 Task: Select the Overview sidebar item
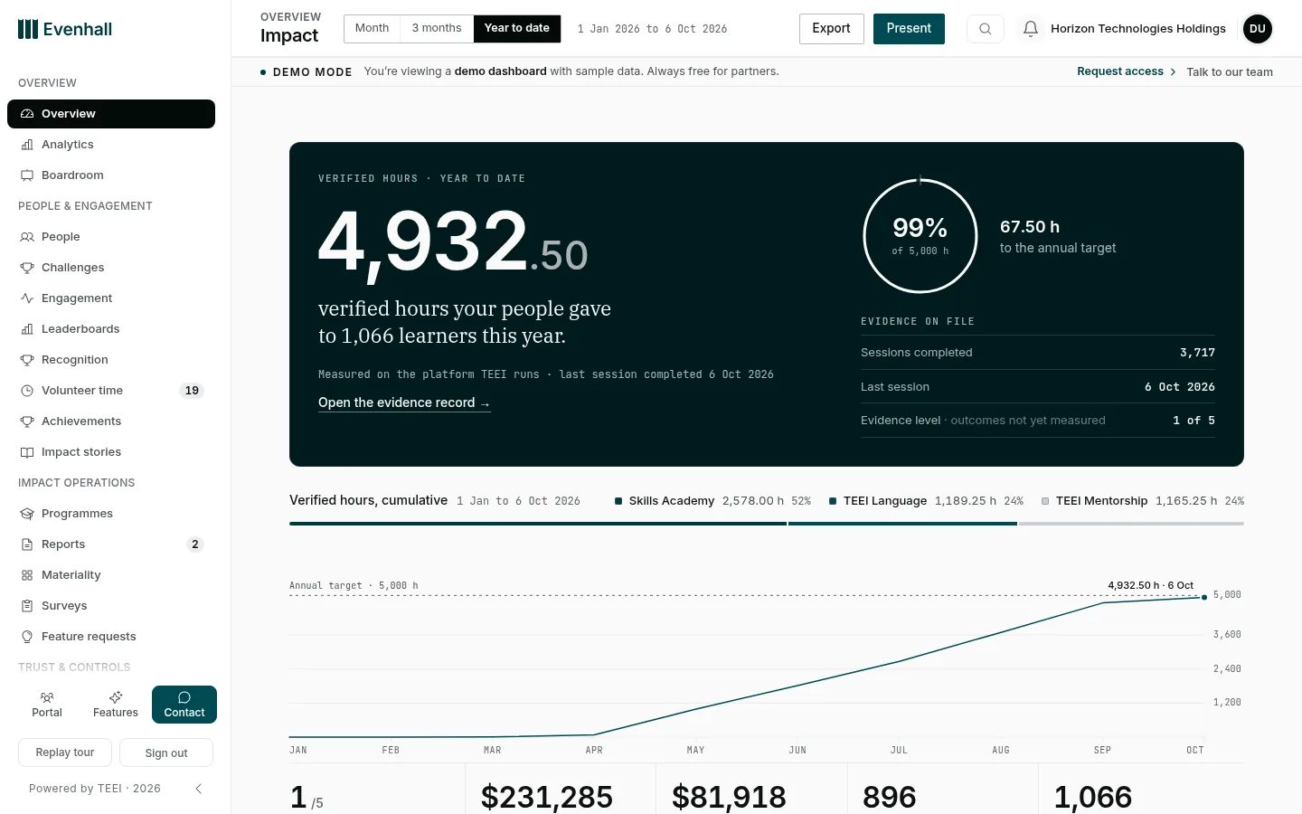tap(111, 114)
